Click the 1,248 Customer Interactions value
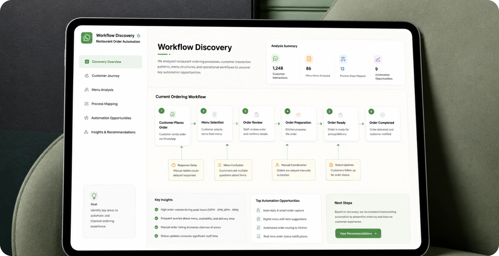The height and width of the screenshot is (256, 499). [x=278, y=68]
